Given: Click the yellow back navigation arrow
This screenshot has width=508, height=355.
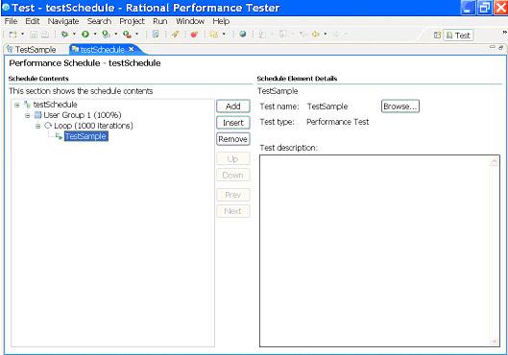Looking at the screenshot, I should pyautogui.click(x=316, y=34).
